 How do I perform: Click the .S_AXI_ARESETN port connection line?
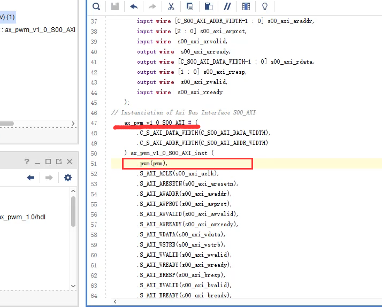(187, 184)
